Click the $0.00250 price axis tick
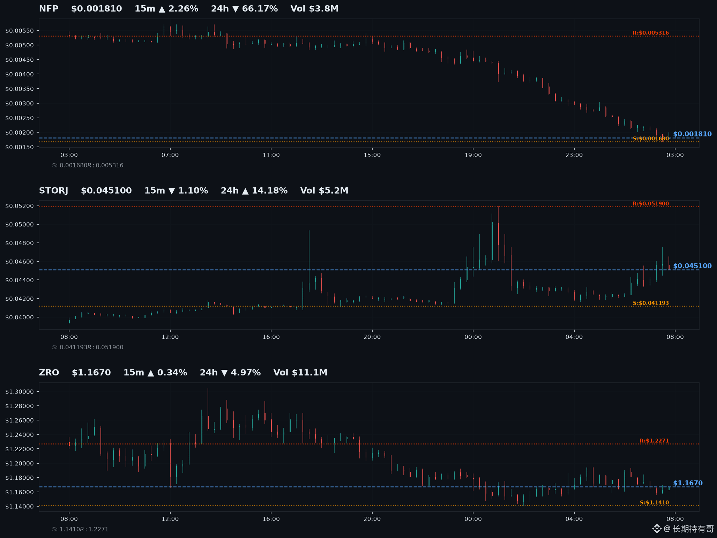 pos(20,118)
